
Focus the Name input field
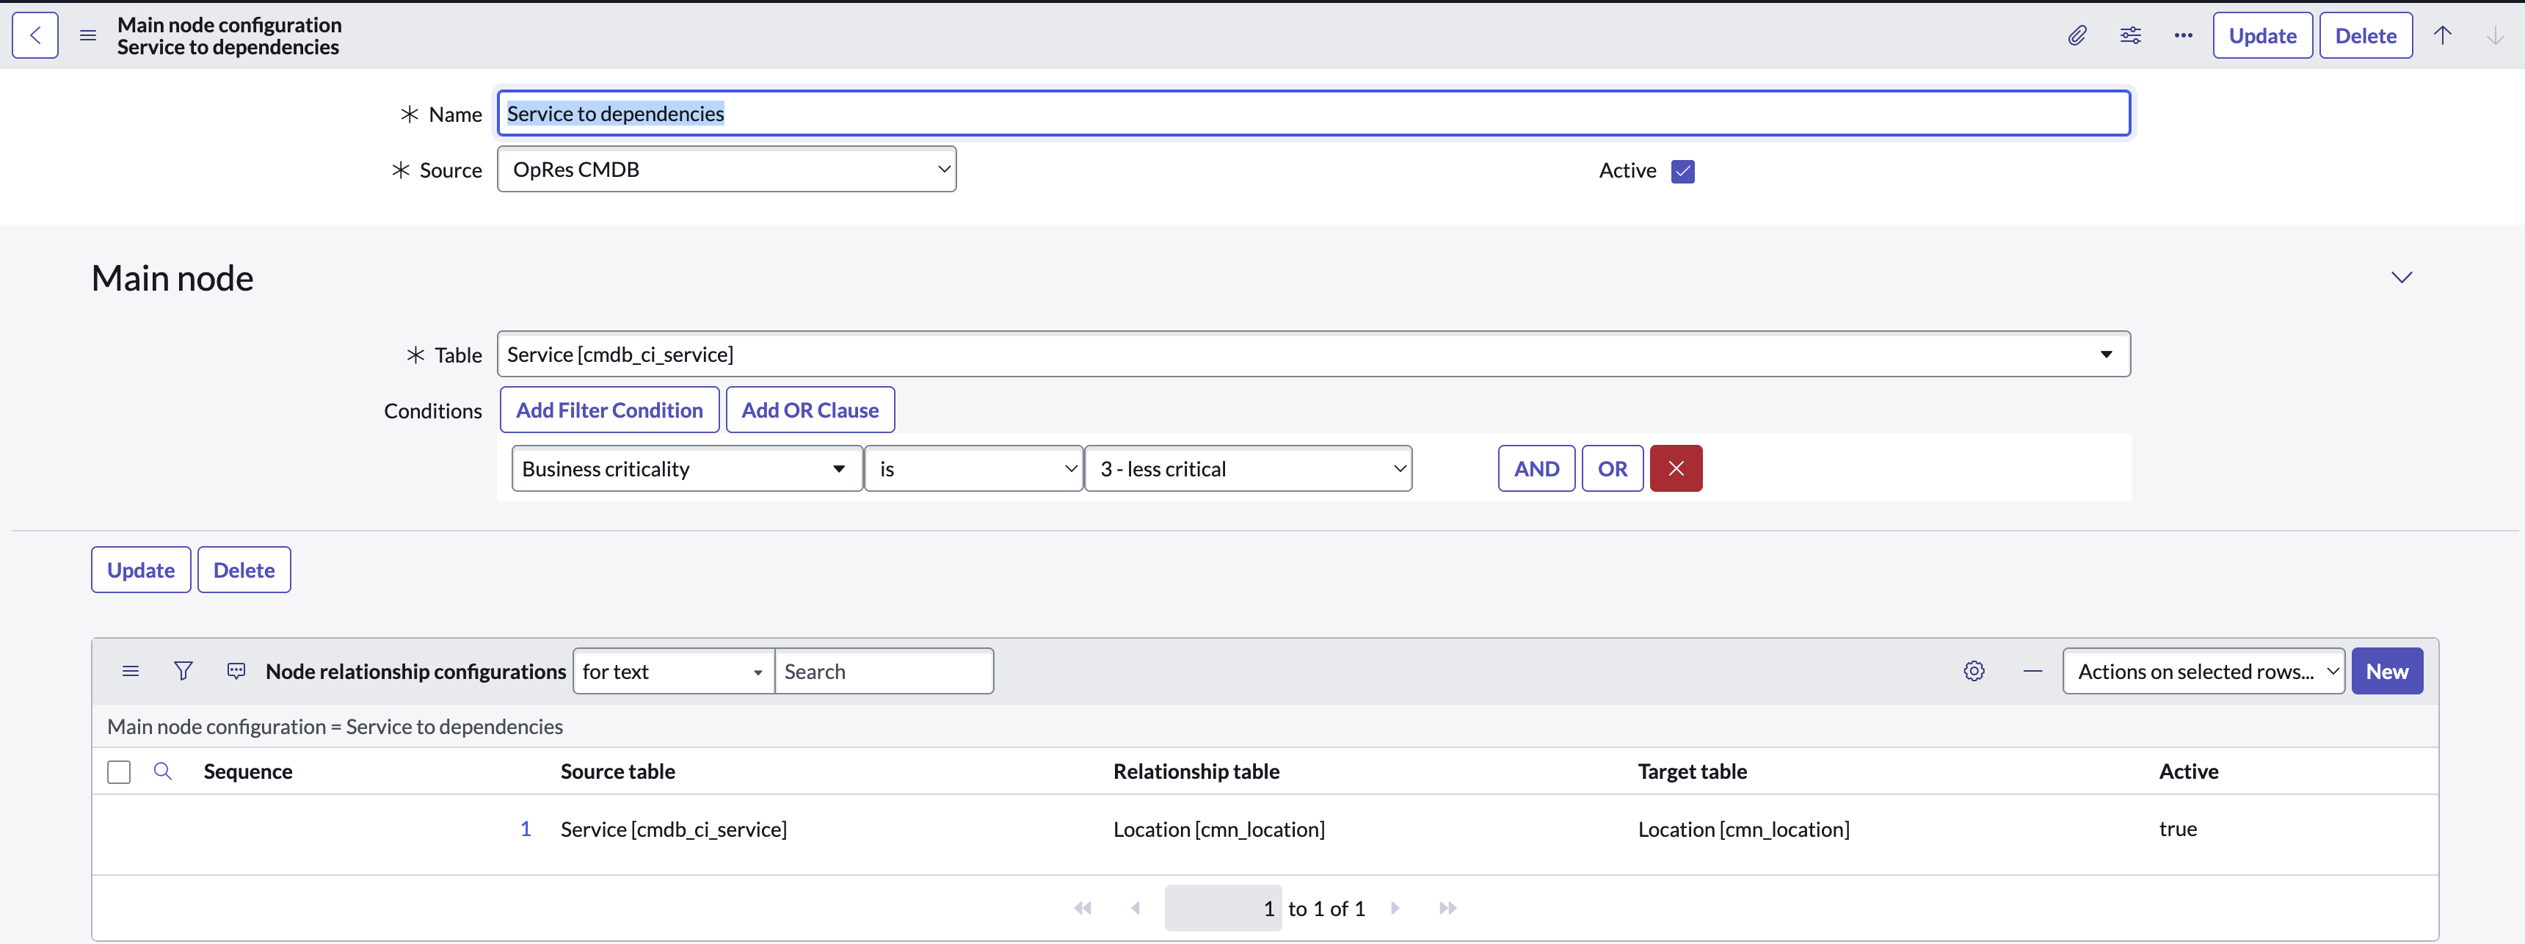[1313, 114]
